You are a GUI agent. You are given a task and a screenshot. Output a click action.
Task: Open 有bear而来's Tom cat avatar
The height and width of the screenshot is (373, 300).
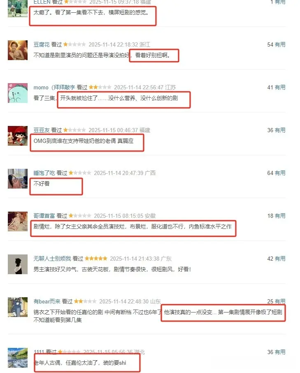tap(18, 307)
